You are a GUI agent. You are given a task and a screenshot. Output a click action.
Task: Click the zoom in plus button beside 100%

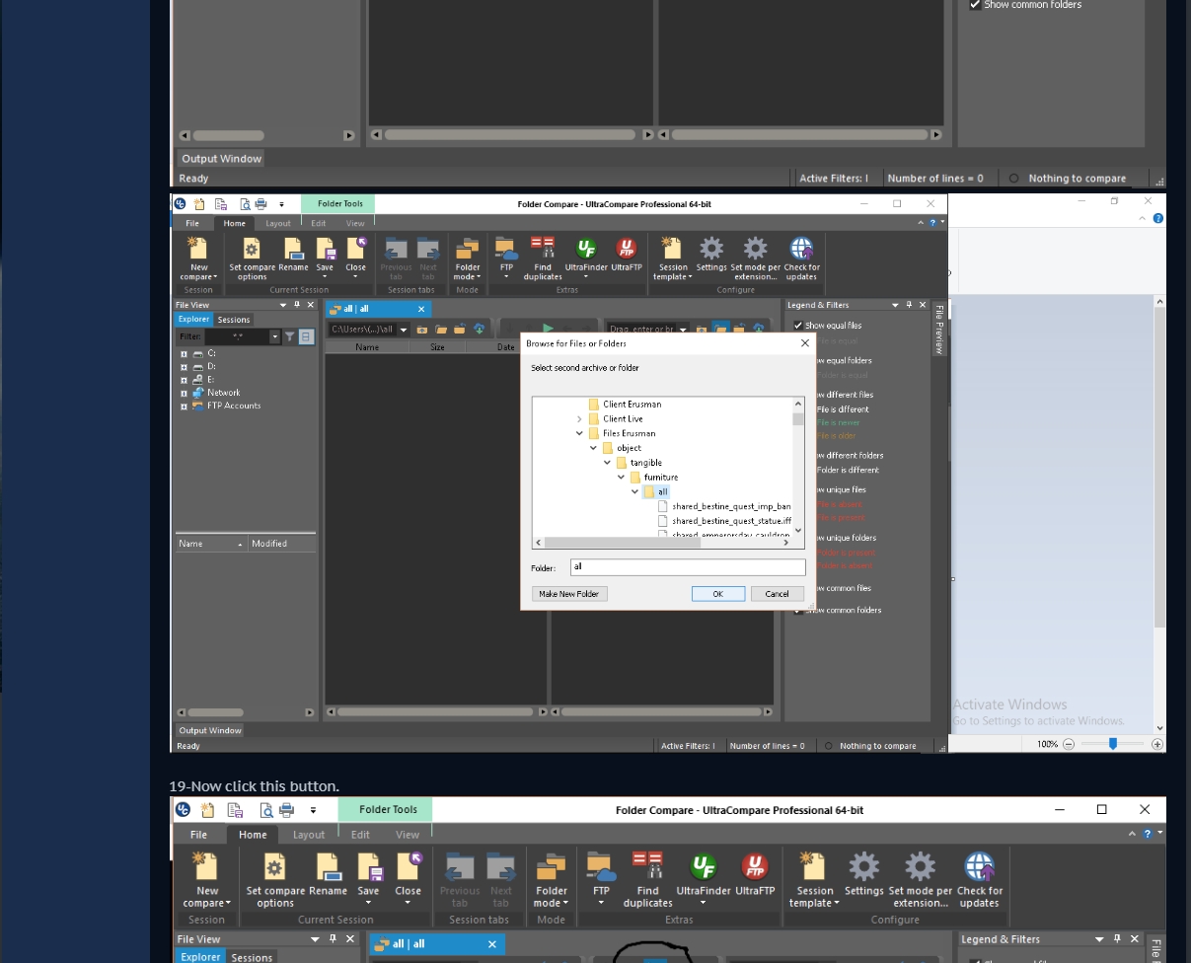coord(1157,744)
